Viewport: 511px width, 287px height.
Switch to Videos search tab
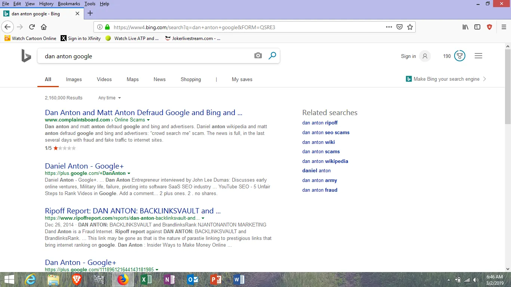[104, 79]
